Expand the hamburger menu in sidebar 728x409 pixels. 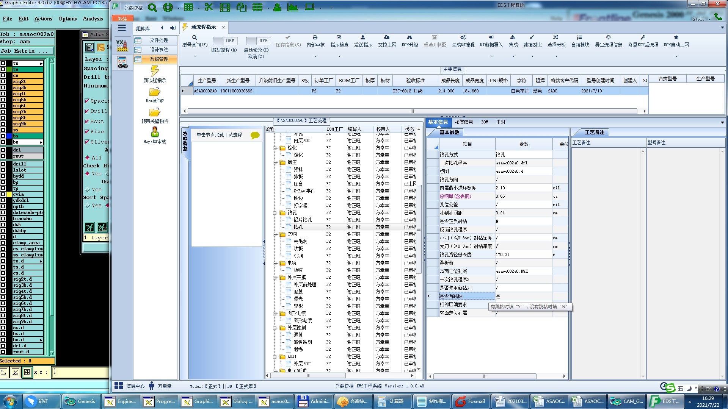click(x=122, y=28)
